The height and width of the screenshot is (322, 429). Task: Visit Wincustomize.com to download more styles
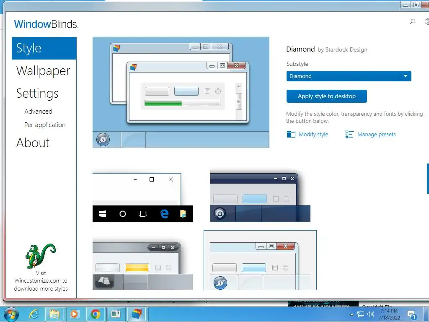pos(41,280)
